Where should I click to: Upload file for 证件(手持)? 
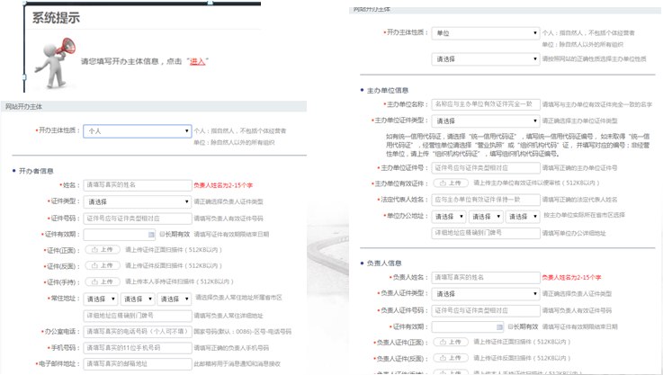pos(103,281)
